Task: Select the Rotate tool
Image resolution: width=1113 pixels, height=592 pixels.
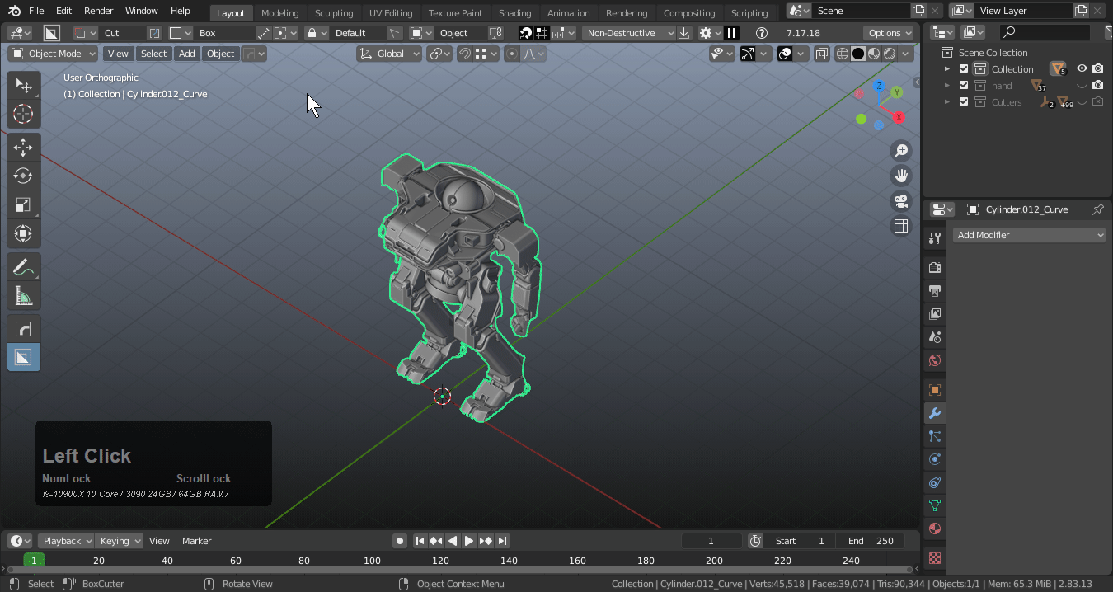Action: pos(23,176)
